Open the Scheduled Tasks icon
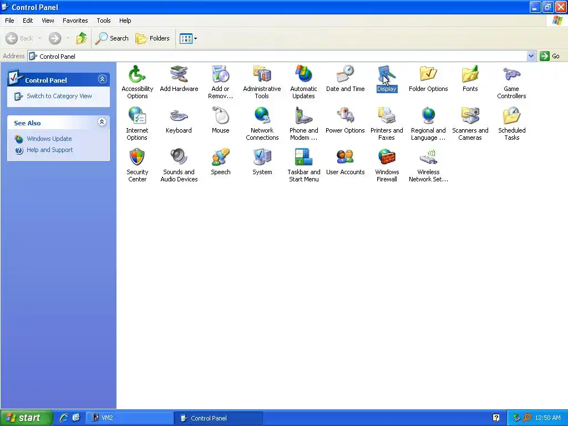 [511, 124]
